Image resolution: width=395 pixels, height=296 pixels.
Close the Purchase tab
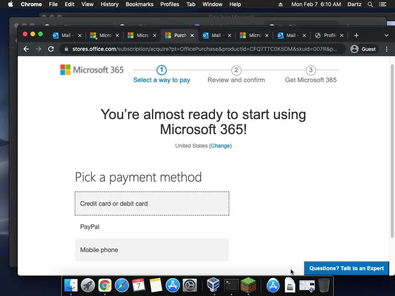click(x=192, y=35)
